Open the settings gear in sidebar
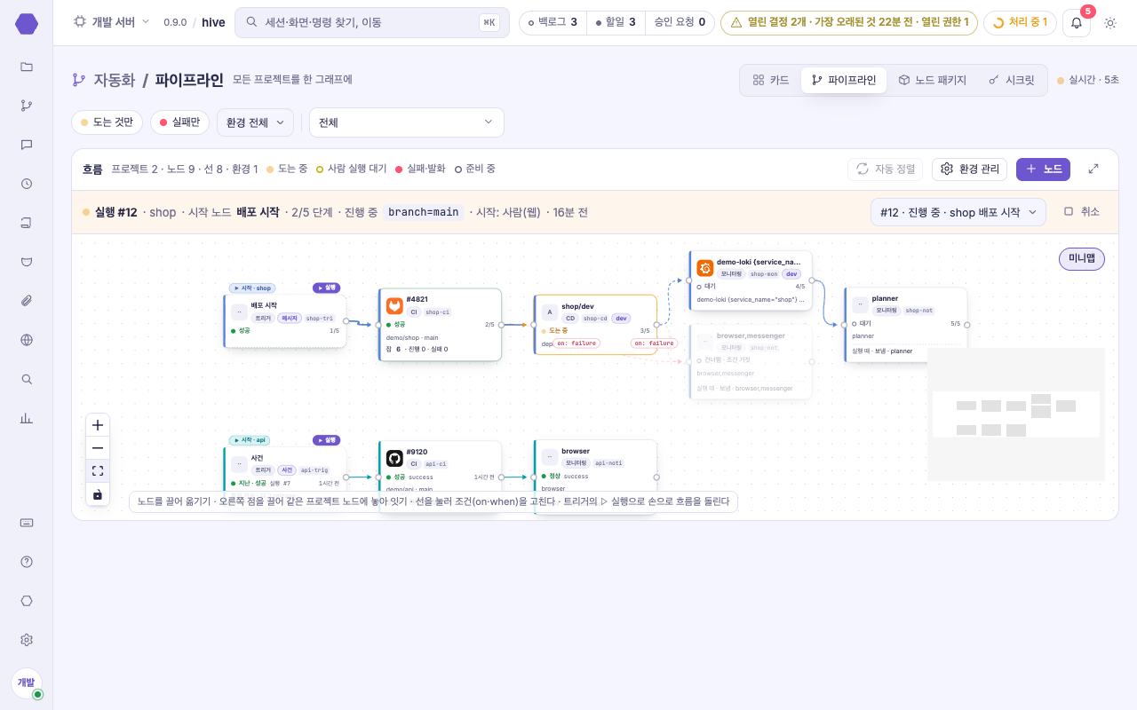The height and width of the screenshot is (710, 1137). tap(27, 640)
